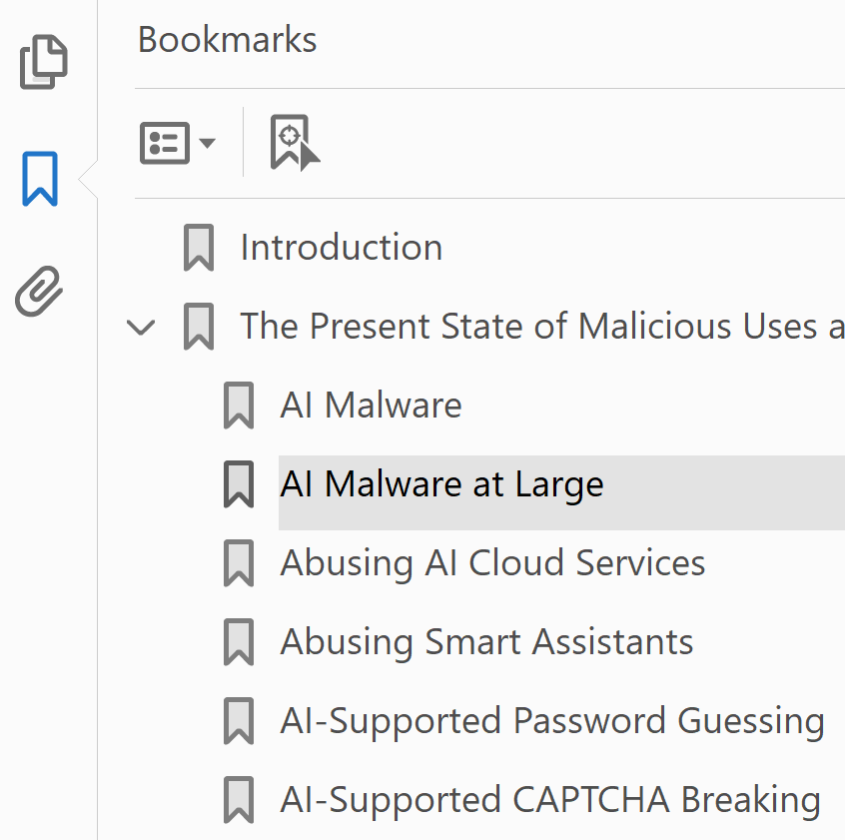845x840 pixels.
Task: Select the AI Malware at Large bookmark
Action: [x=442, y=484]
